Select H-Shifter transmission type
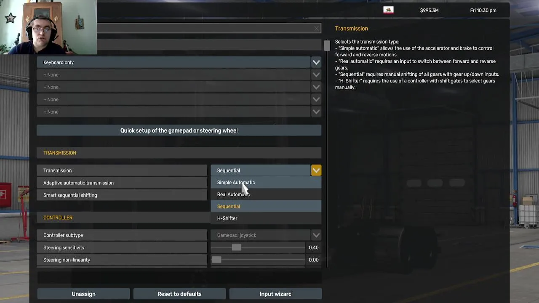The width and height of the screenshot is (539, 303). 266,218
